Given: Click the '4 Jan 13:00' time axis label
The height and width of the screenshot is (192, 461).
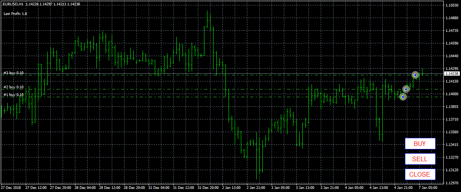Looking at the screenshot, I should click(380, 188).
